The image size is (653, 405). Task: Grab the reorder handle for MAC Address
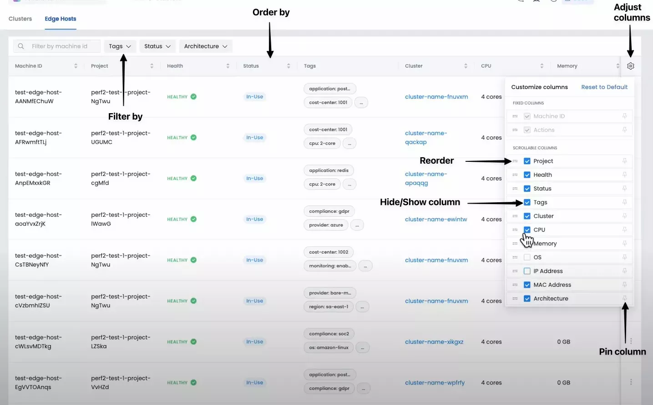[x=515, y=285]
